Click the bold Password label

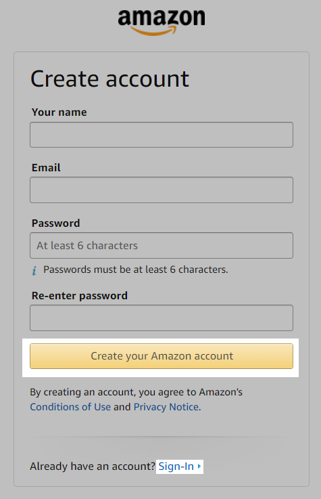[x=55, y=223]
